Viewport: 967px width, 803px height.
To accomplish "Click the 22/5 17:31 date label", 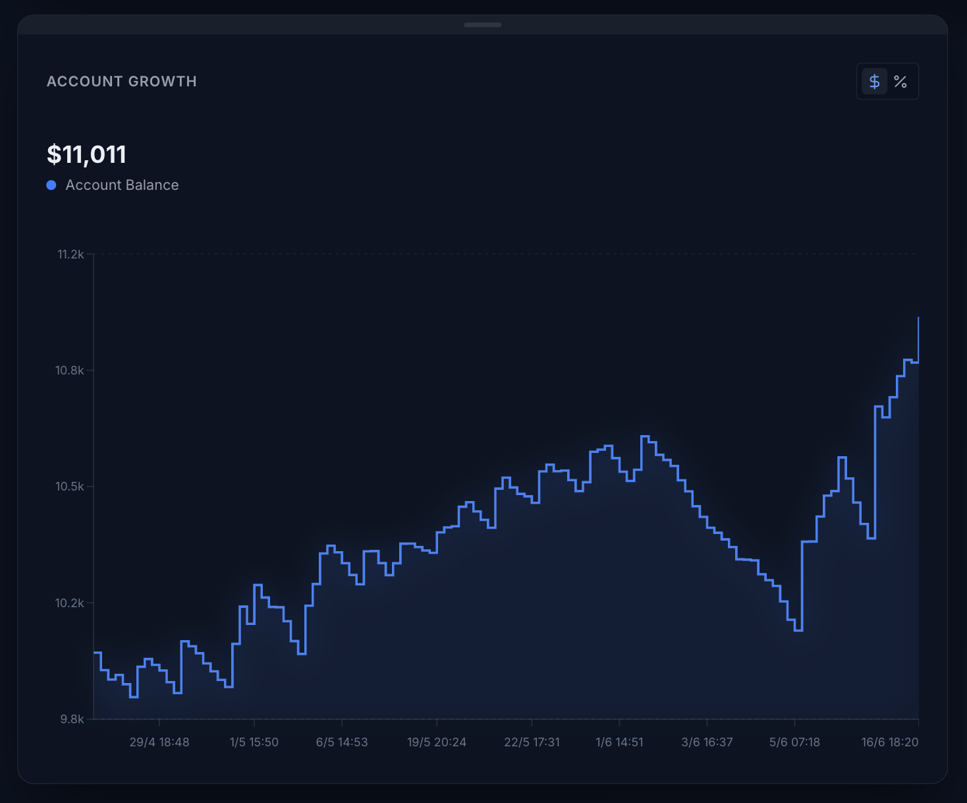I will pyautogui.click(x=532, y=742).
